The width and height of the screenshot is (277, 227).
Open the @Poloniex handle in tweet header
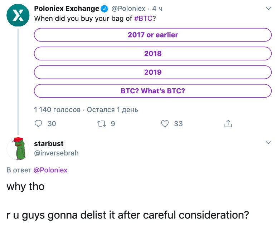(x=129, y=9)
